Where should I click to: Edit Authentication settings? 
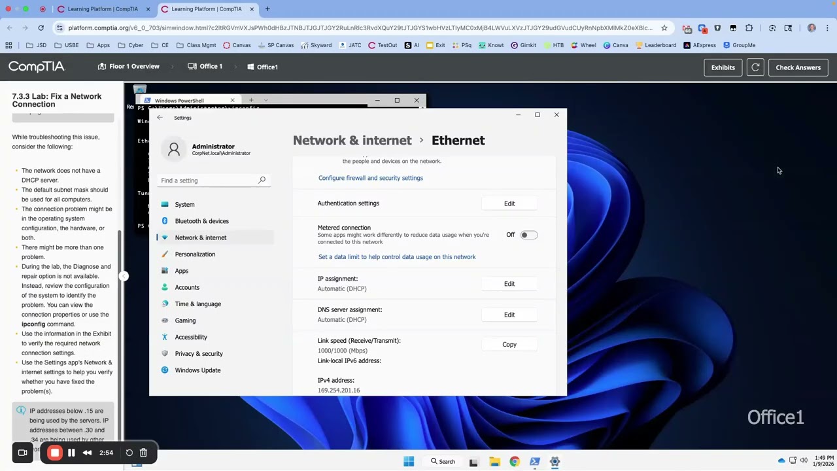pyautogui.click(x=509, y=203)
